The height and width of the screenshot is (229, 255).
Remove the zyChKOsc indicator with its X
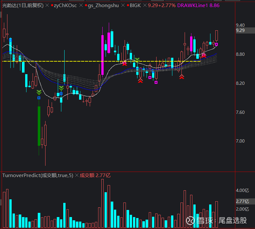pos(81,5)
